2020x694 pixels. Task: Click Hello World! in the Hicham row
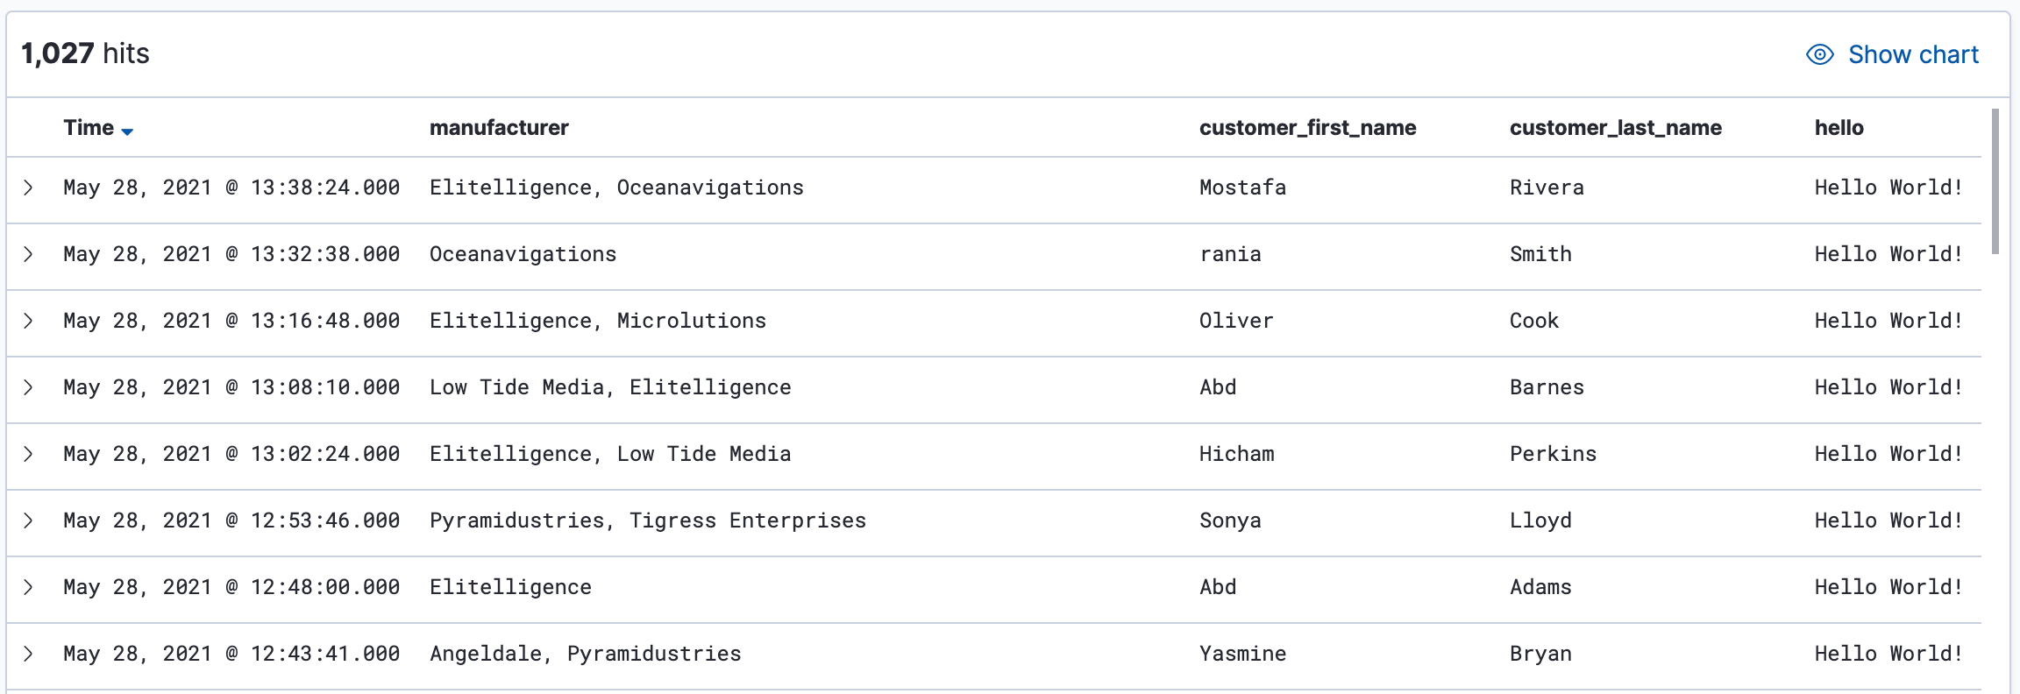1888,454
